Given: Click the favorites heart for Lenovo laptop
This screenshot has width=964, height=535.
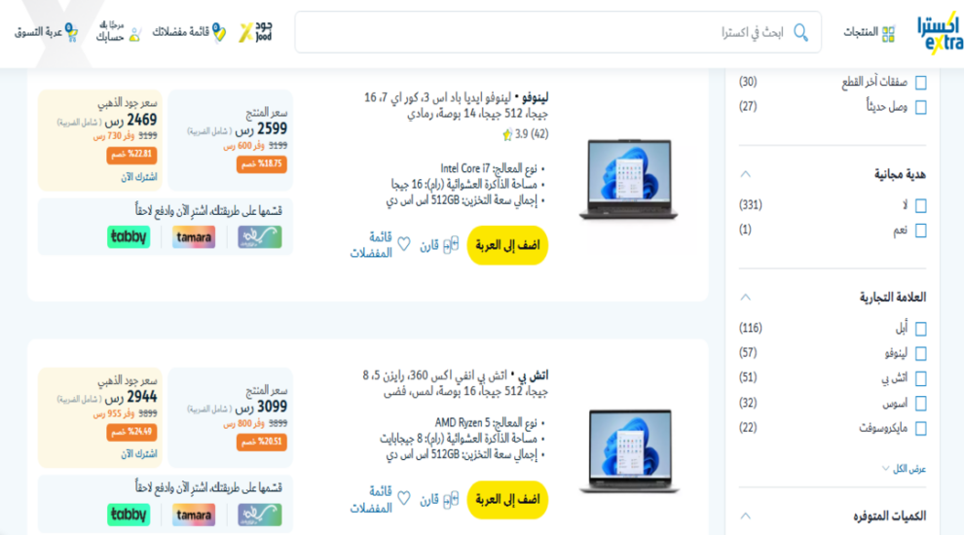Looking at the screenshot, I should coord(403,244).
